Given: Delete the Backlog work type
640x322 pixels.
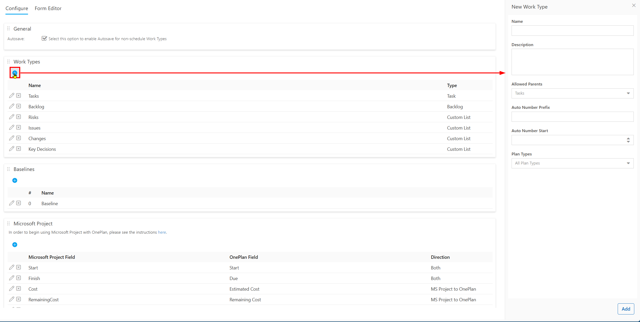Looking at the screenshot, I should pyautogui.click(x=19, y=106).
